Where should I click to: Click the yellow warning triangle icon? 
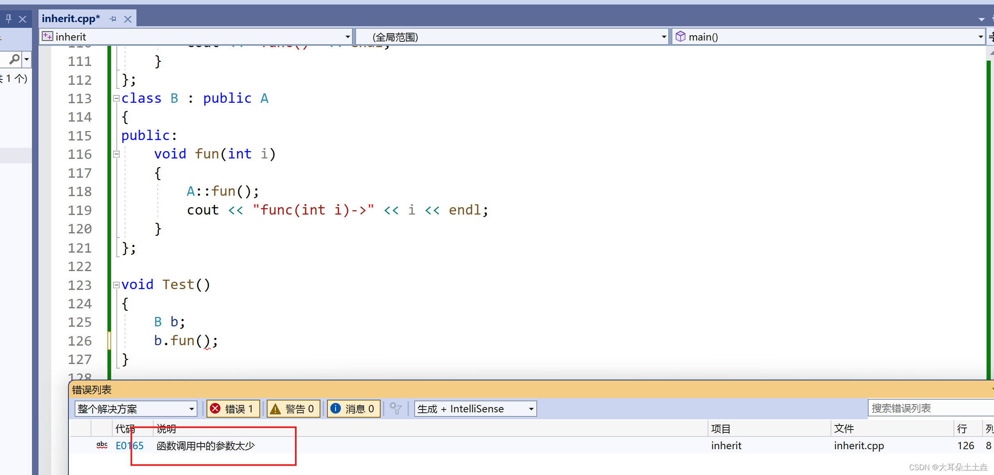[275, 409]
